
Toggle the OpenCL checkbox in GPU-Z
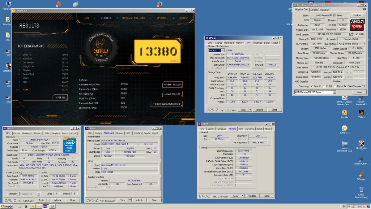tap(311, 86)
